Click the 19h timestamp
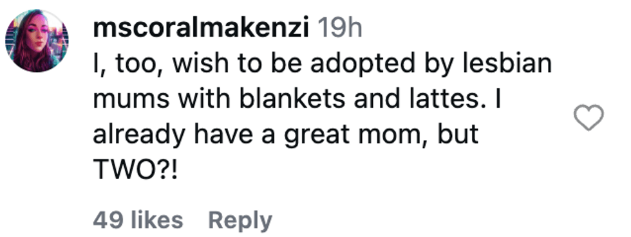This screenshot has width=631, height=237. (340, 28)
